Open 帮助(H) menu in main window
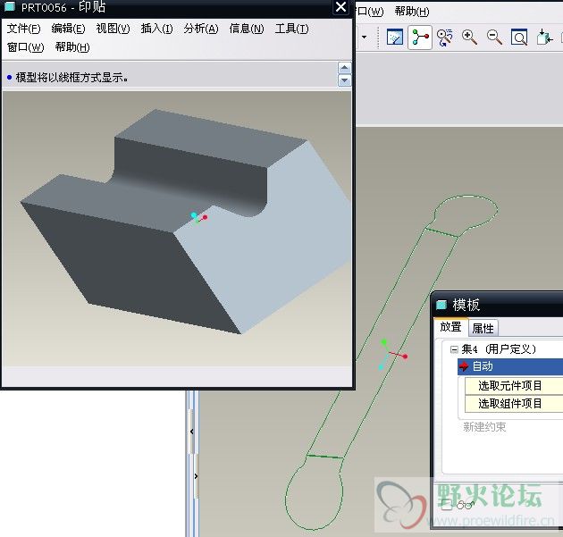The height and width of the screenshot is (537, 563). 411,11
